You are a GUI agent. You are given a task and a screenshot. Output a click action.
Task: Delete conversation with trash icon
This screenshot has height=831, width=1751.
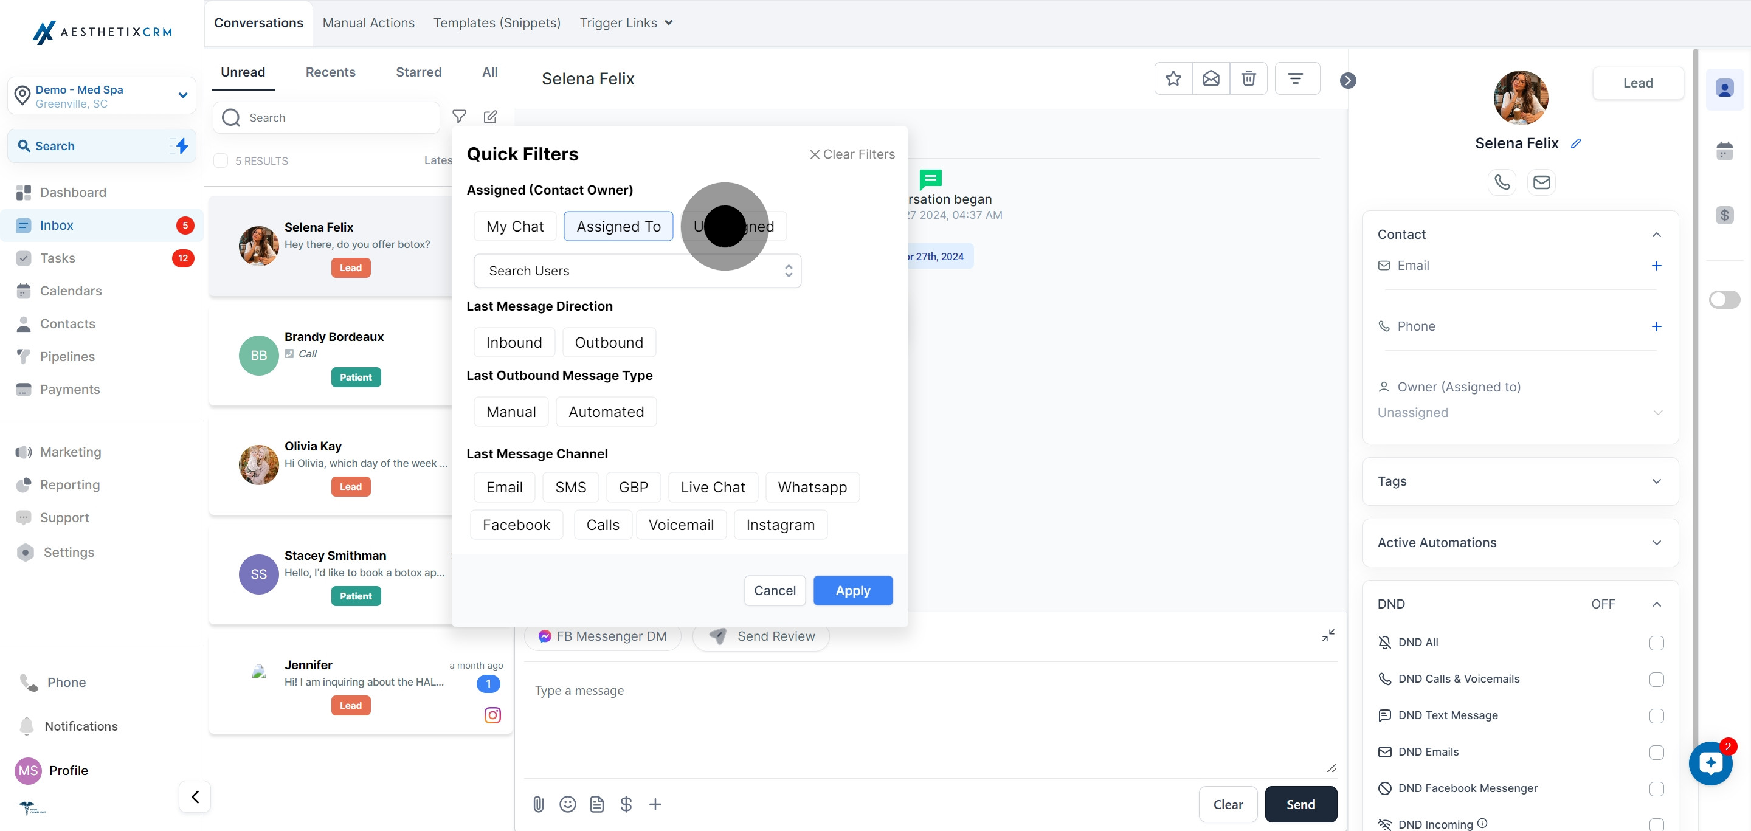tap(1248, 79)
